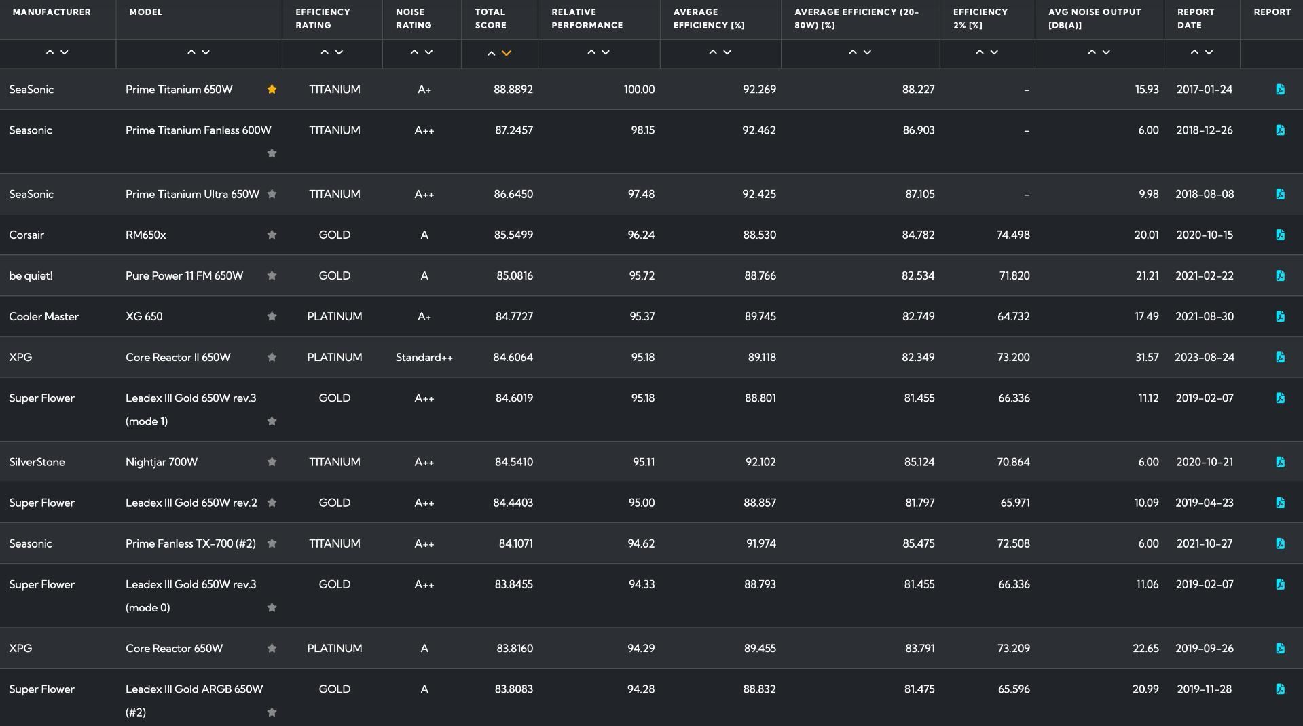Star the Leadex III Gold ARGB 650W row
This screenshot has height=726, width=1303.
pyautogui.click(x=272, y=712)
